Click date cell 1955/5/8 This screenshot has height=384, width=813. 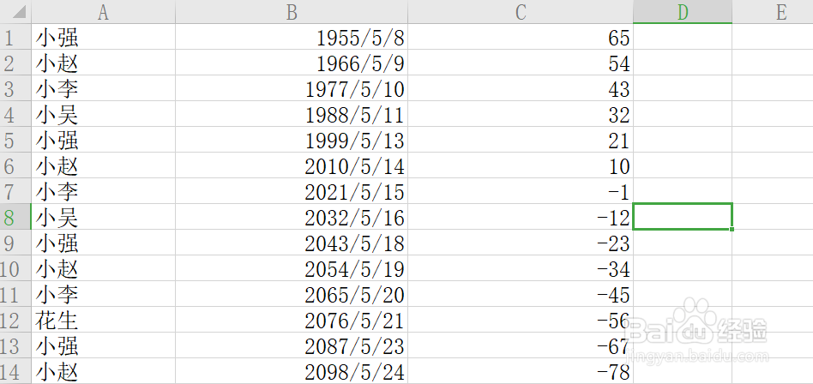coord(292,37)
